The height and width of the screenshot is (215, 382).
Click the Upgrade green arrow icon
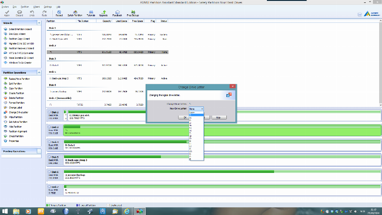pos(103,13)
